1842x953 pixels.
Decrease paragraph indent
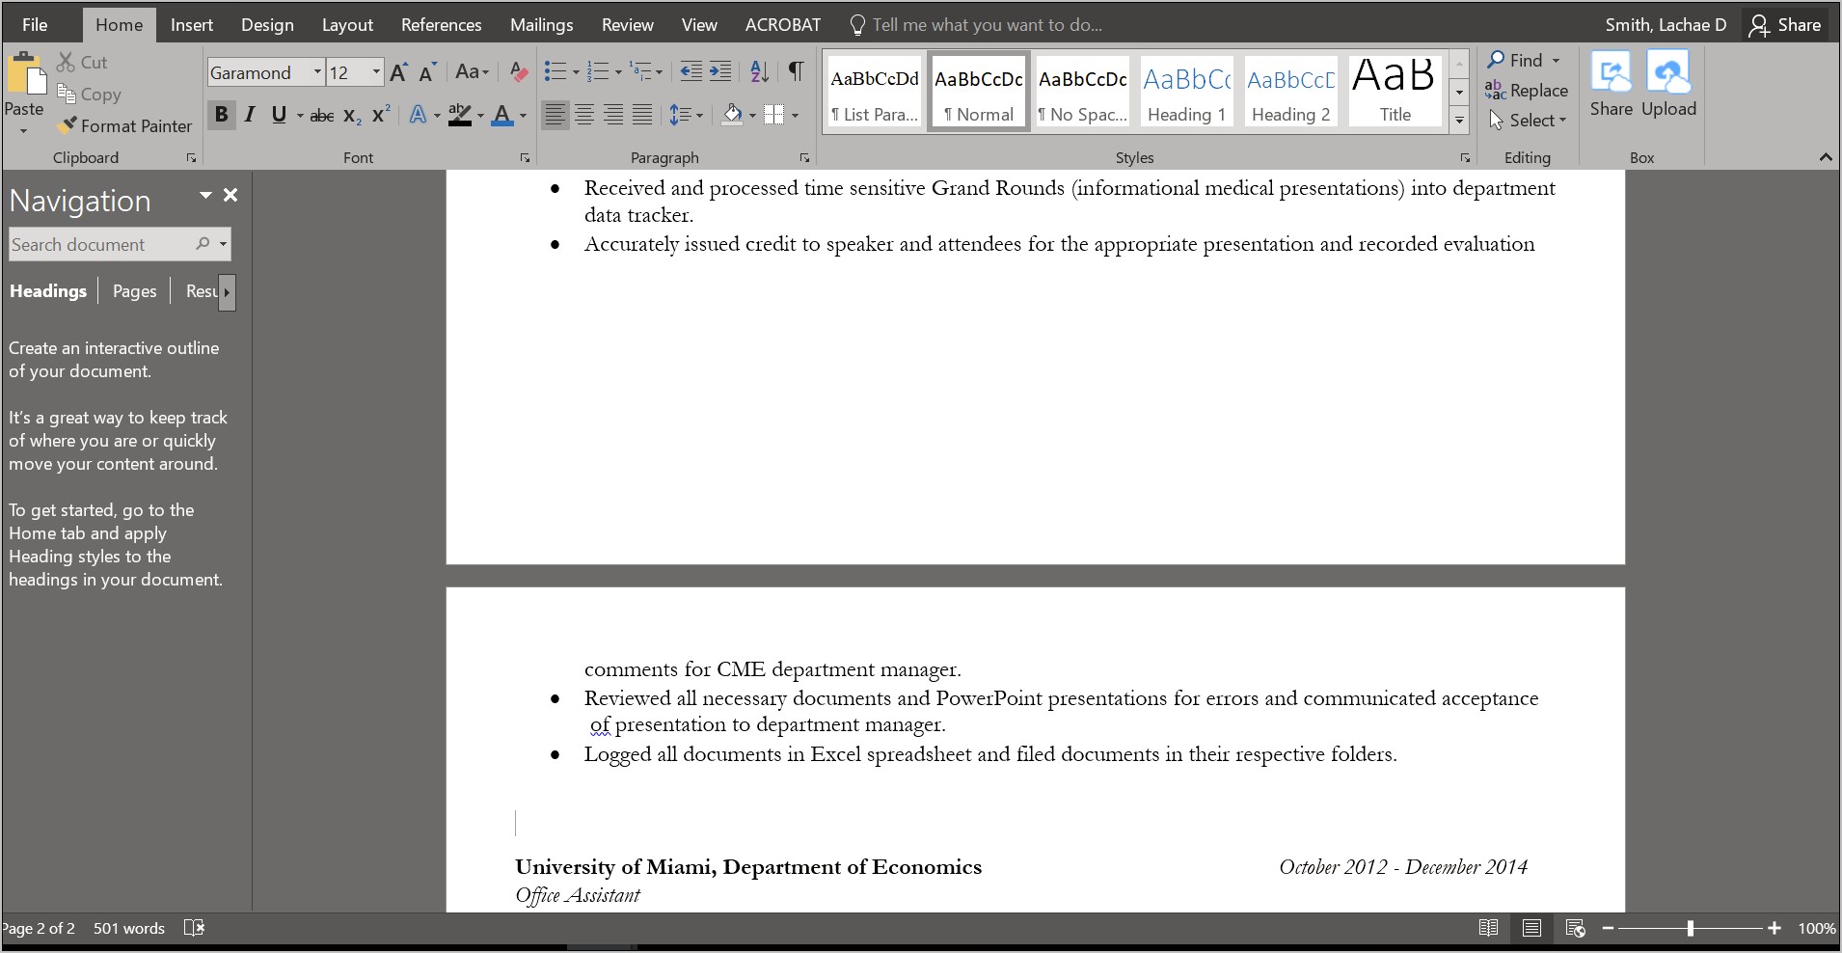point(691,71)
